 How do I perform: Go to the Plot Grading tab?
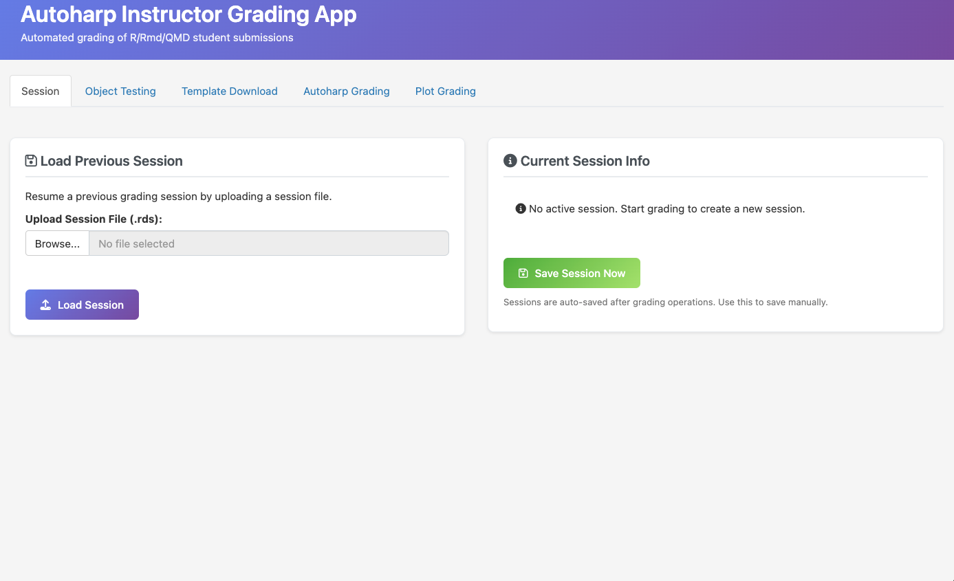(445, 91)
